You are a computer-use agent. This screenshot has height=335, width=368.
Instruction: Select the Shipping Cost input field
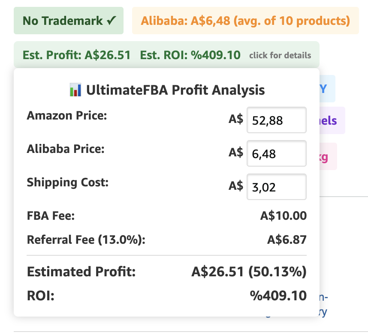pyautogui.click(x=277, y=187)
